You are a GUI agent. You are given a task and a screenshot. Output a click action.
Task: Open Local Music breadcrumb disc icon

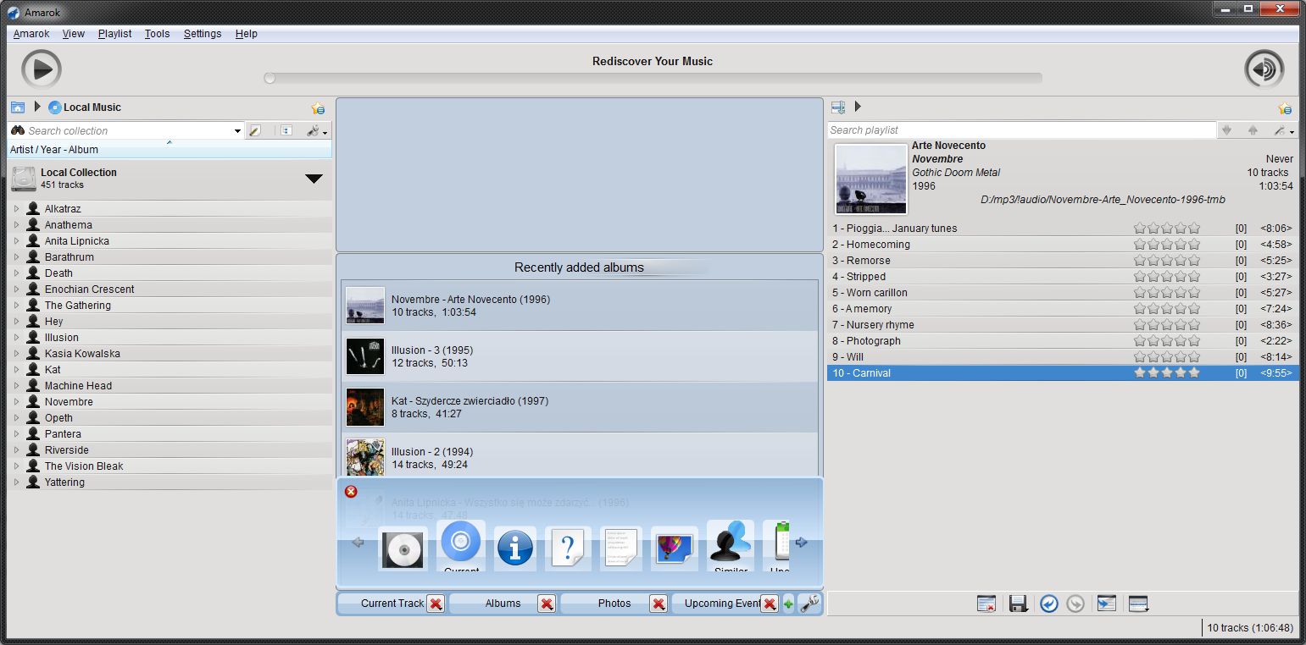coord(55,107)
